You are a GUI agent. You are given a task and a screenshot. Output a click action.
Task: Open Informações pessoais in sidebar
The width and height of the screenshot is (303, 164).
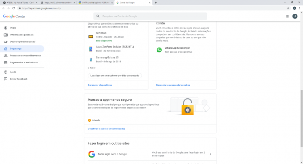[x=22, y=35]
